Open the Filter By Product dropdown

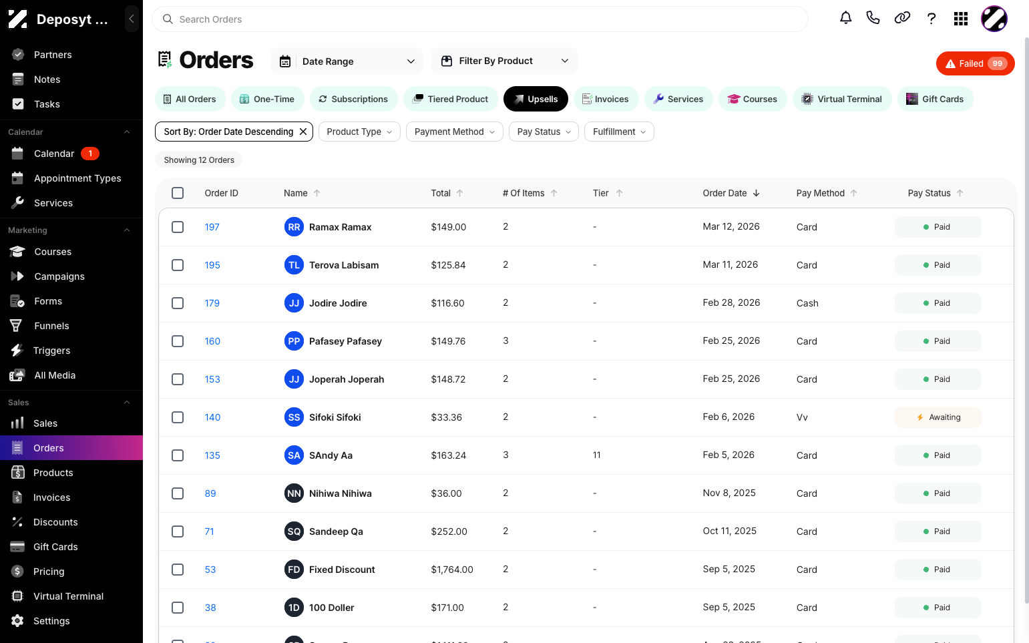[x=505, y=61]
